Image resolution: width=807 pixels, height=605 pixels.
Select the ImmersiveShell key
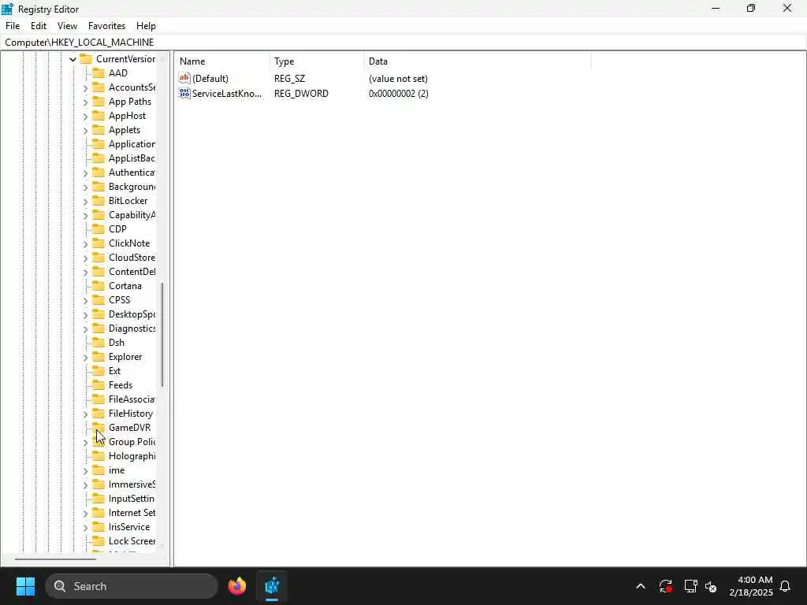pos(132,484)
